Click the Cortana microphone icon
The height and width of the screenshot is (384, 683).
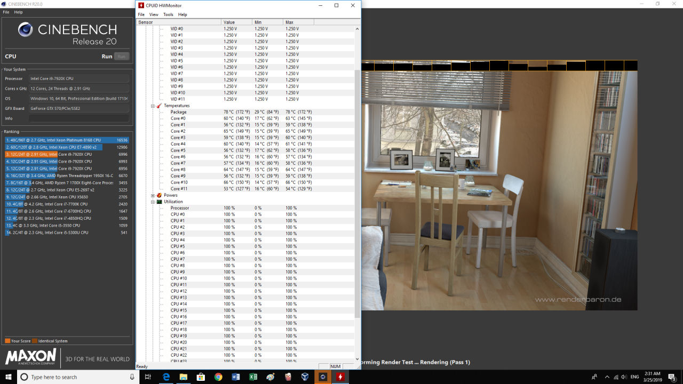pyautogui.click(x=132, y=377)
